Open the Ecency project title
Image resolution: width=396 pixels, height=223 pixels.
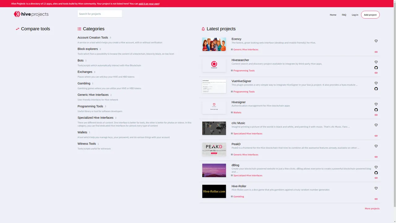pos(236,39)
